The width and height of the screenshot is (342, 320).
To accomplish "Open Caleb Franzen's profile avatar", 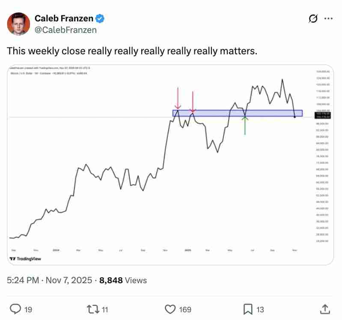I will (x=18, y=24).
